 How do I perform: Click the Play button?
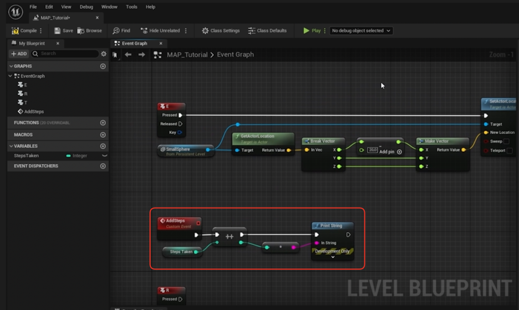(312, 31)
